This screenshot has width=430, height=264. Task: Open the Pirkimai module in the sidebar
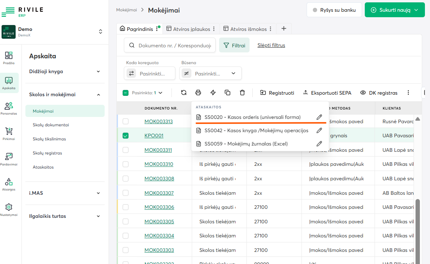coord(9,133)
